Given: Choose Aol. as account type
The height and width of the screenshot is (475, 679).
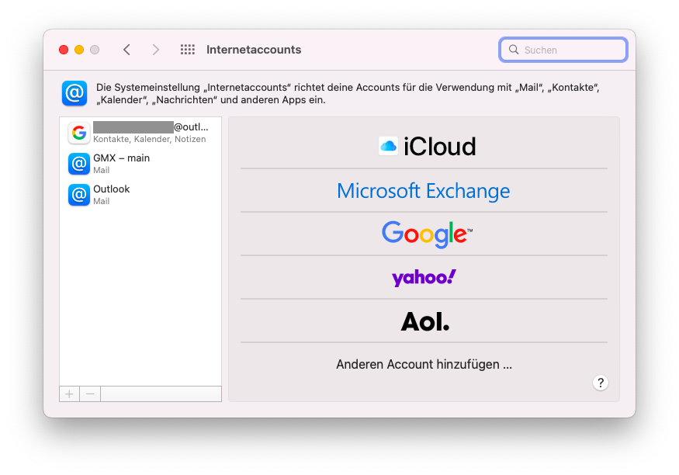Looking at the screenshot, I should pyautogui.click(x=424, y=321).
